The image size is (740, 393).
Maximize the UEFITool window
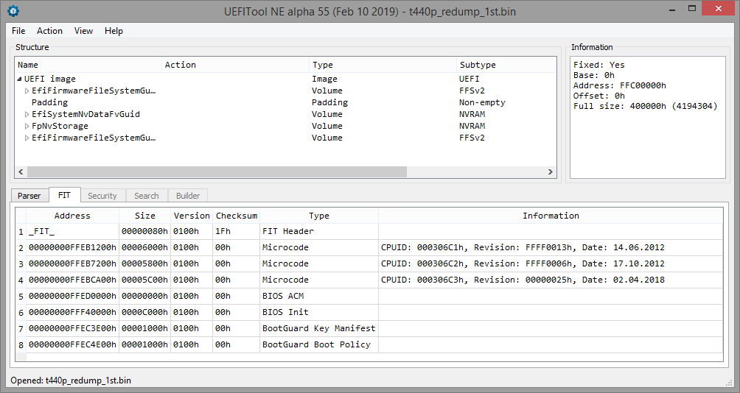click(x=692, y=9)
